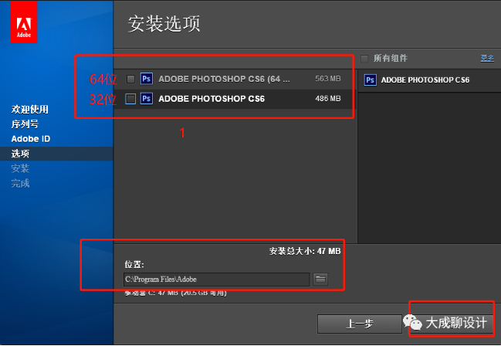The width and height of the screenshot is (501, 346).
Task: Click the Ps icon in the 32-bit Photoshop row
Action: [x=146, y=99]
